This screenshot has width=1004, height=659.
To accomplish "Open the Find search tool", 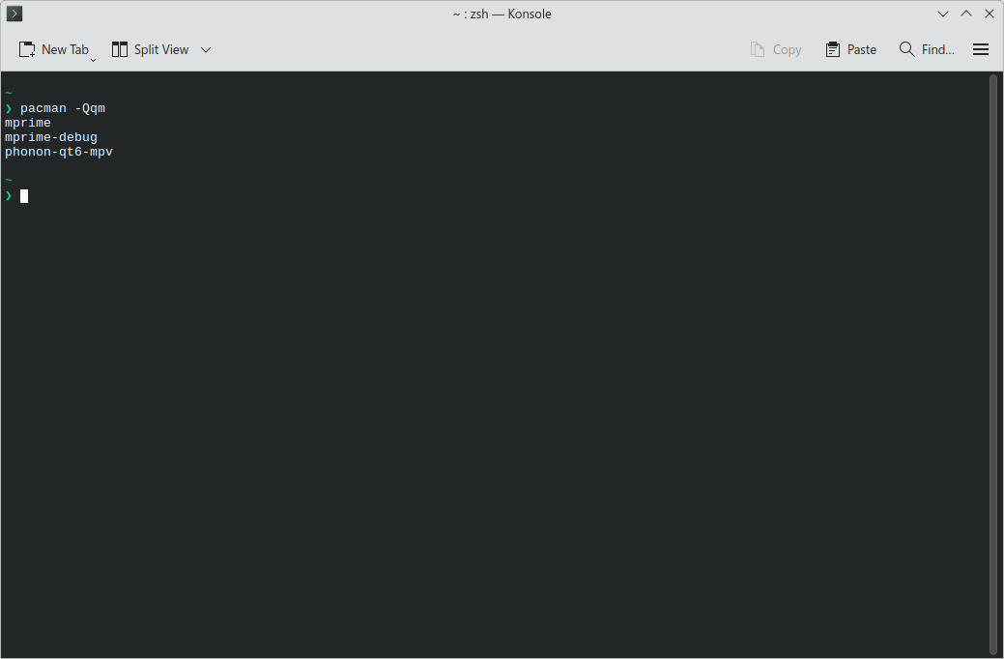I will [927, 50].
